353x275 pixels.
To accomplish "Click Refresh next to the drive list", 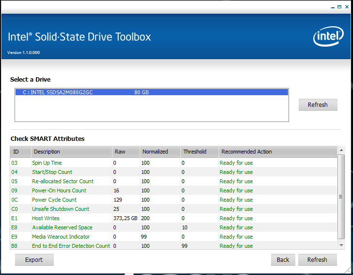I will 318,104.
